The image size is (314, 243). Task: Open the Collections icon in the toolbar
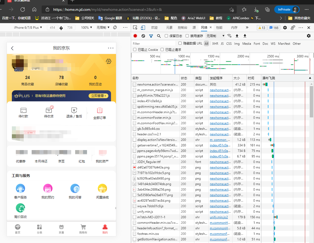pos(267,9)
